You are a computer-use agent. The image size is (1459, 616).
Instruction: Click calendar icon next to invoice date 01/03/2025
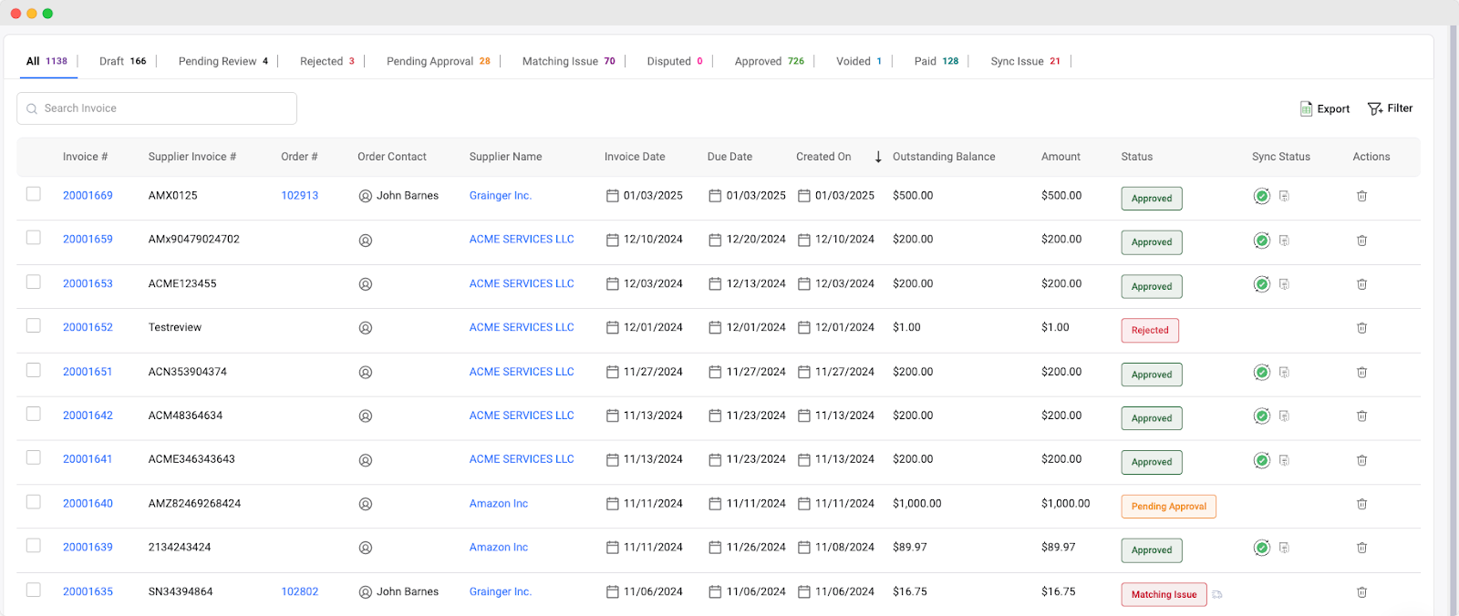tap(613, 196)
